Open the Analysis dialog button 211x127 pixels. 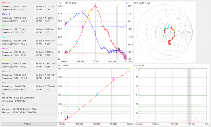point(28,124)
